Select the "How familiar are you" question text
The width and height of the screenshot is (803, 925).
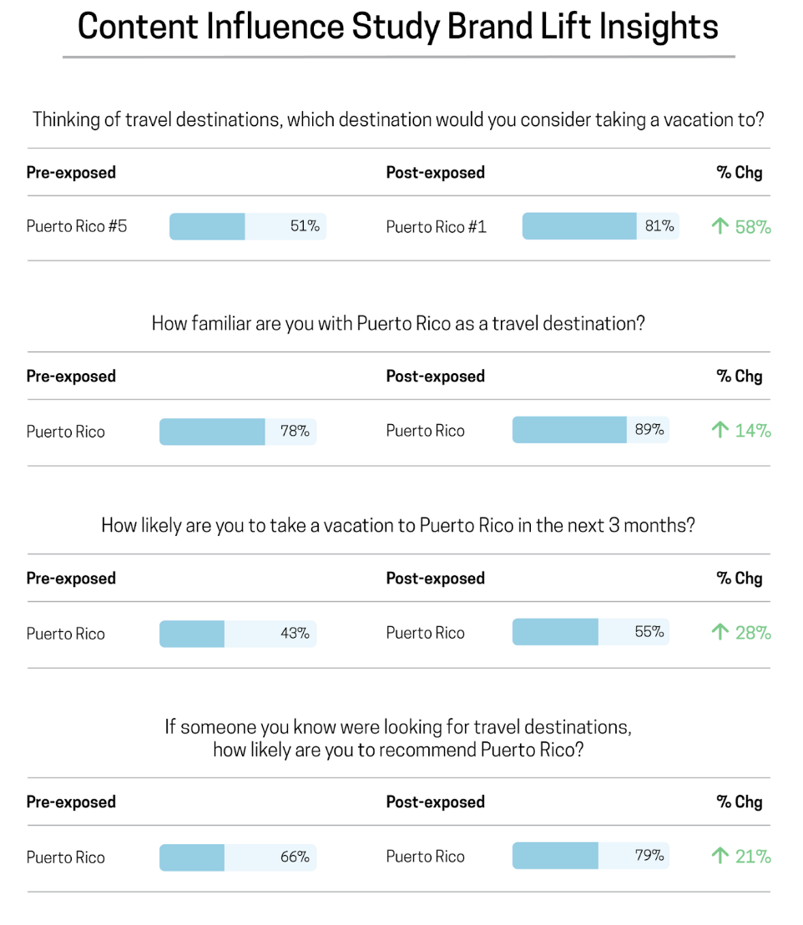click(398, 324)
